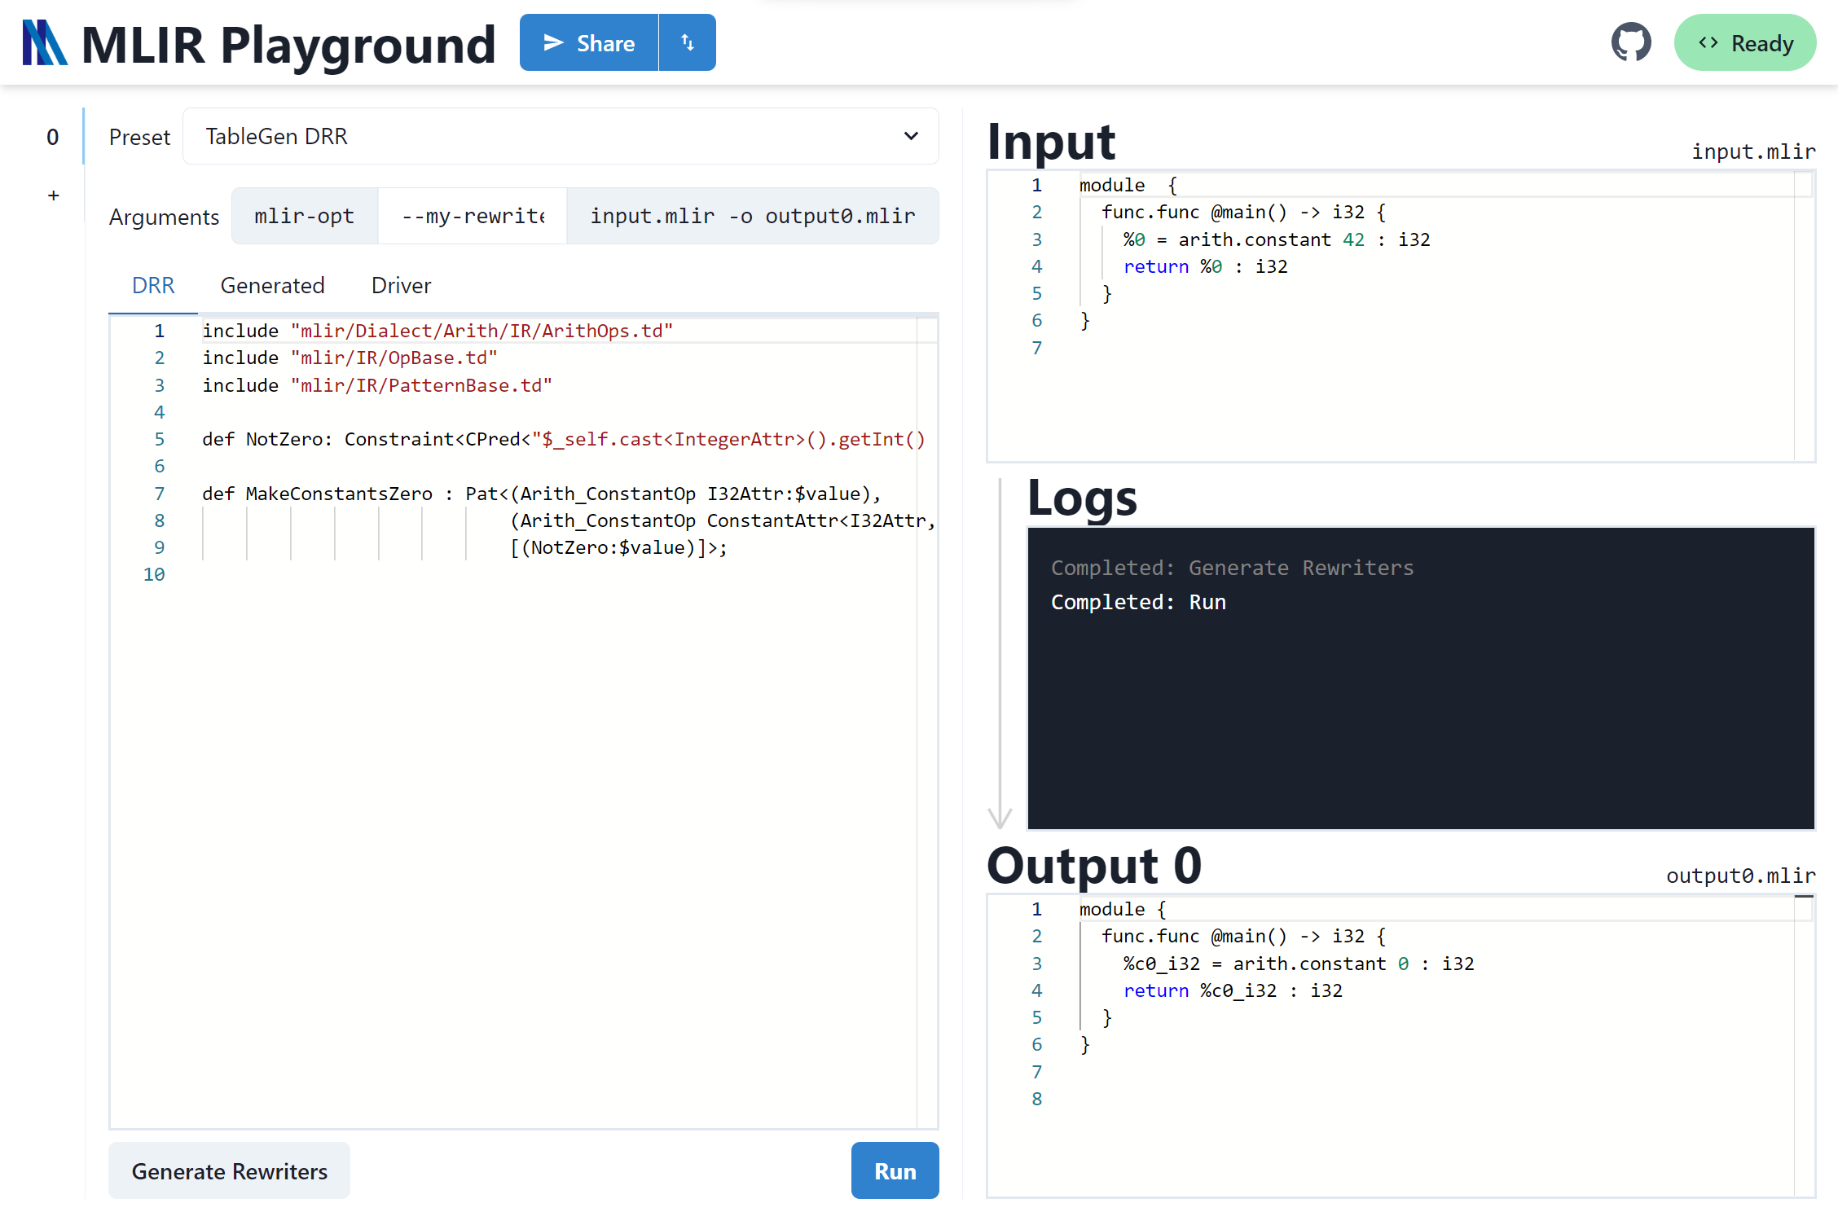This screenshot has height=1225, width=1838.
Task: Click the swap panels arrow icon beside Share
Action: (x=687, y=42)
